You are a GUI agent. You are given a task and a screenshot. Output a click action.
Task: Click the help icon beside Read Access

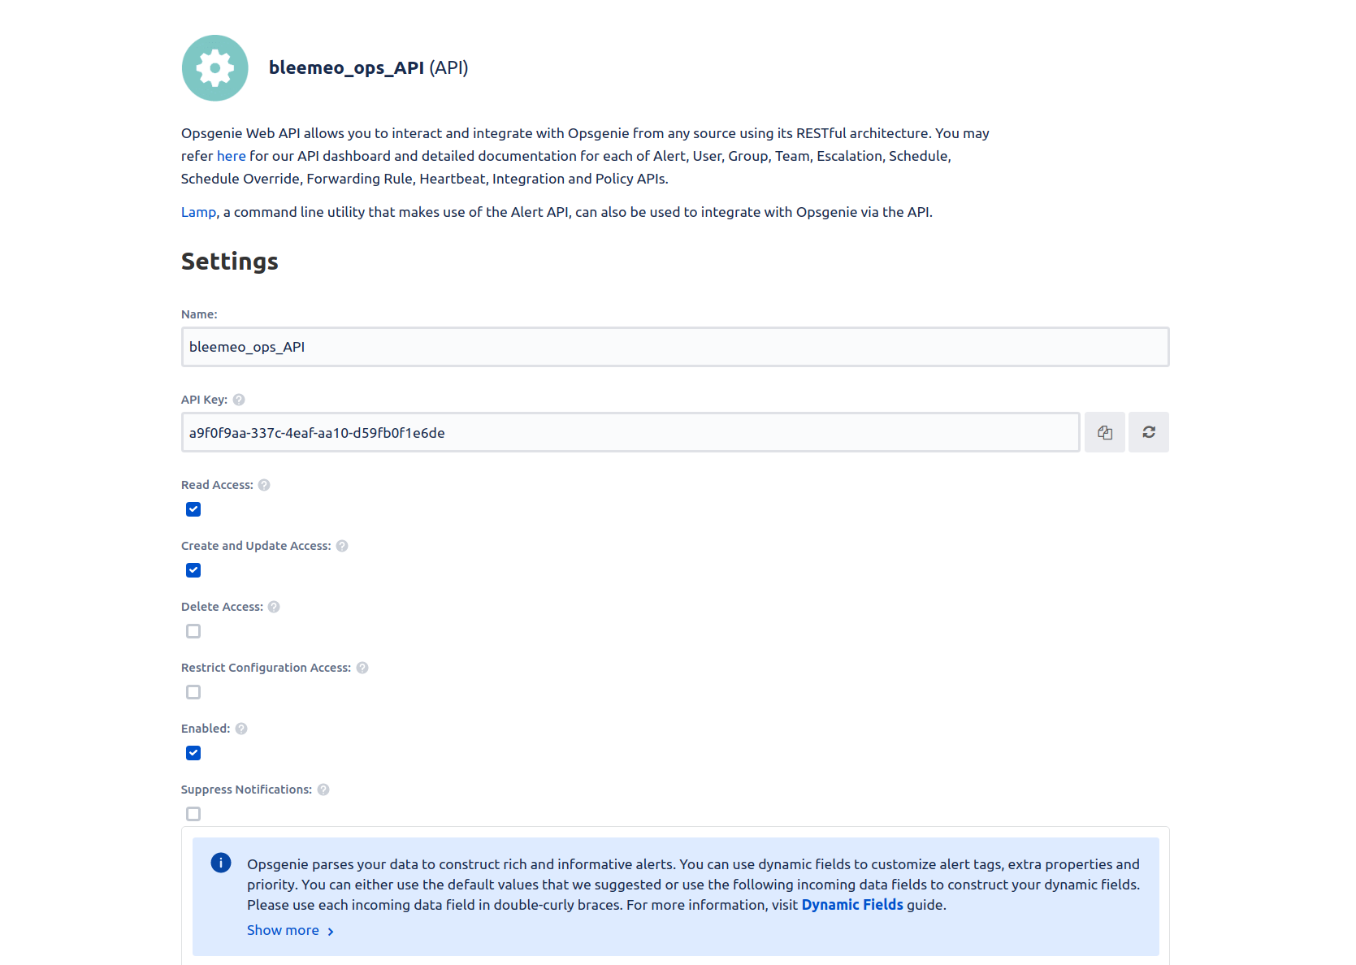point(263,484)
